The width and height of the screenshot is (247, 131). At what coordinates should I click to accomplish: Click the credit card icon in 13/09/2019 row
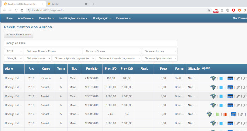[x=234, y=114]
